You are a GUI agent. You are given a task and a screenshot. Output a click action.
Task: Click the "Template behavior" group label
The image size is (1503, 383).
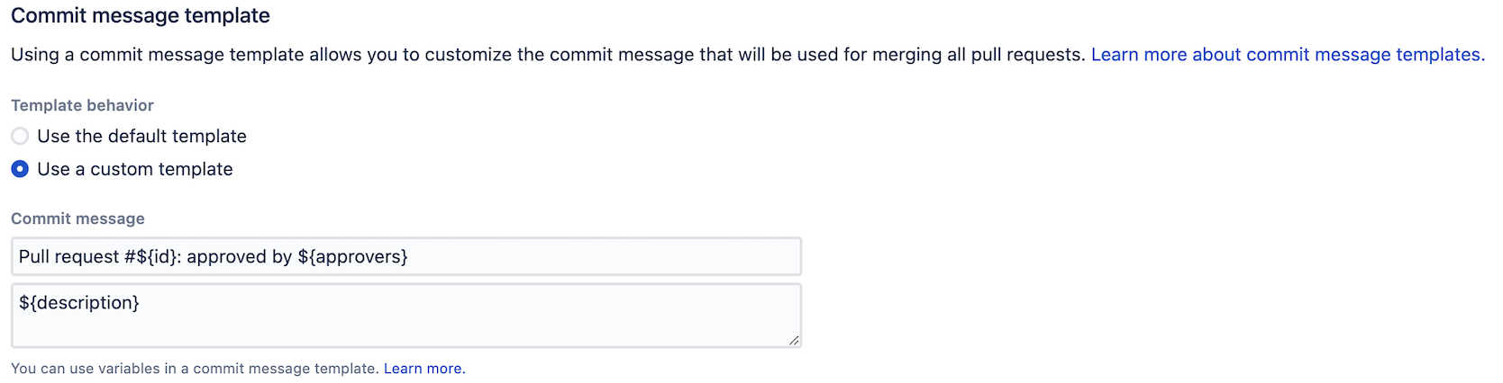pyautogui.click(x=82, y=105)
